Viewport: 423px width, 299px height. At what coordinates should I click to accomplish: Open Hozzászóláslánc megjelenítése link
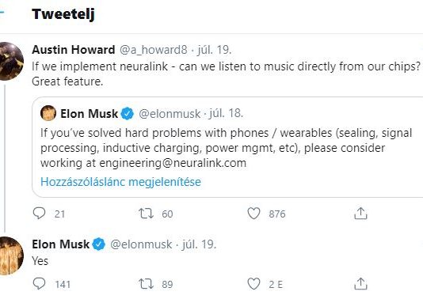pyautogui.click(x=120, y=182)
